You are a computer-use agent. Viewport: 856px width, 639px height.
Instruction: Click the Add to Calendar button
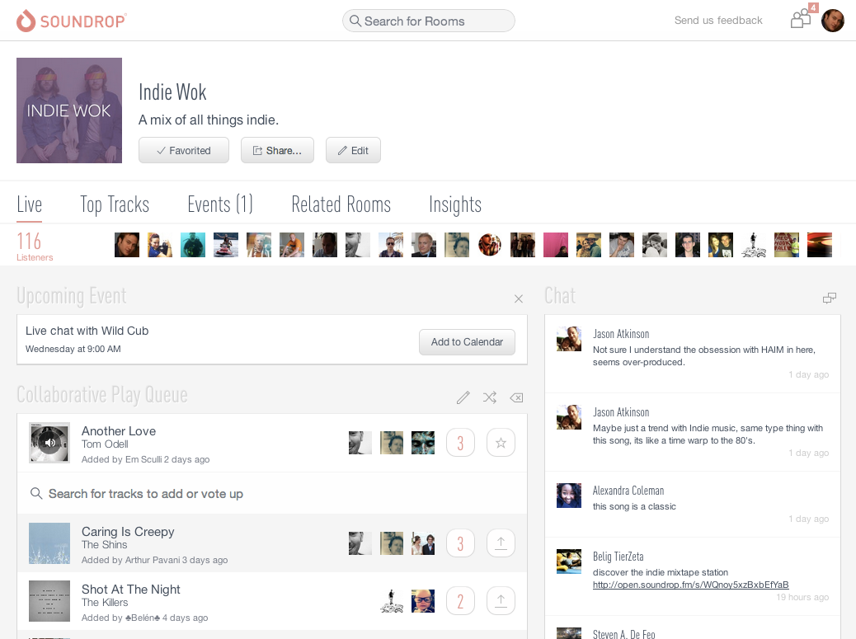click(x=467, y=342)
